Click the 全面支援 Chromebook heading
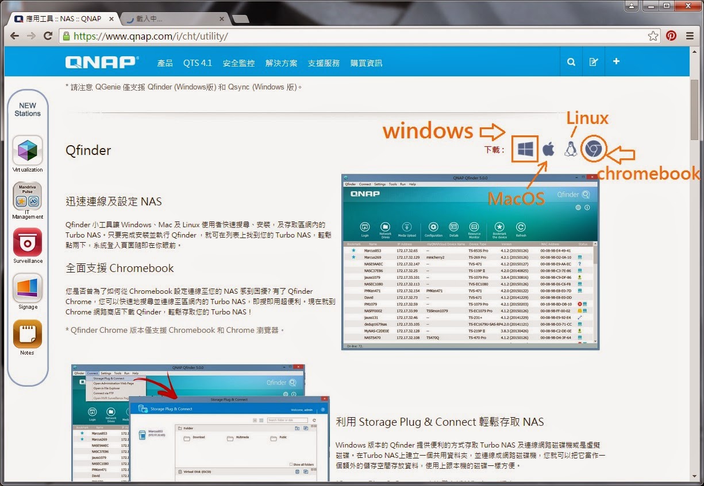This screenshot has width=704, height=486. [120, 268]
